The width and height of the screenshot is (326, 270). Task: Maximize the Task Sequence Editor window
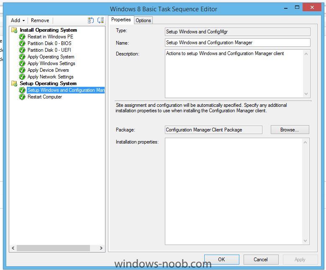coord(297,8)
